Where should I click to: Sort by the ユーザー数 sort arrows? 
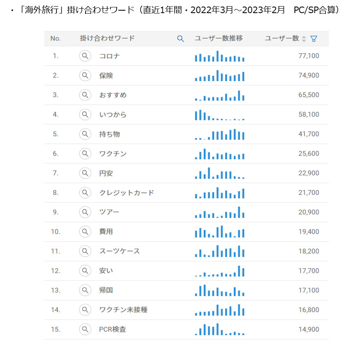click(x=304, y=38)
